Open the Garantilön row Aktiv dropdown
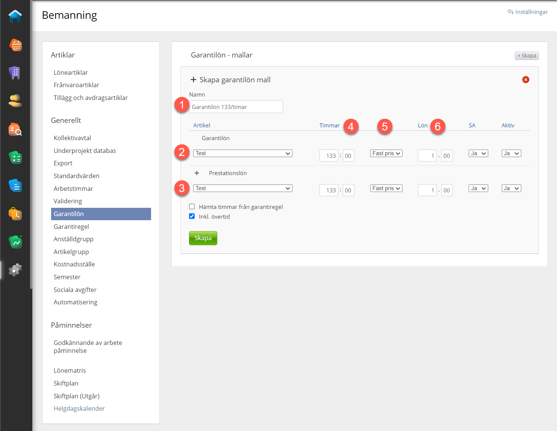 coord(511,153)
